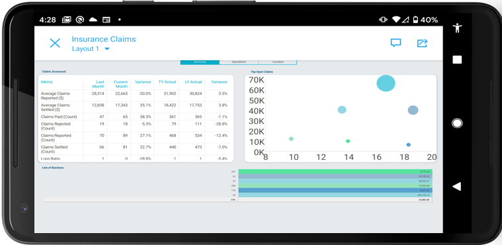Select the top green Line of Business bar
Image resolution: width=502 pixels, height=245 pixels.
coord(335,172)
